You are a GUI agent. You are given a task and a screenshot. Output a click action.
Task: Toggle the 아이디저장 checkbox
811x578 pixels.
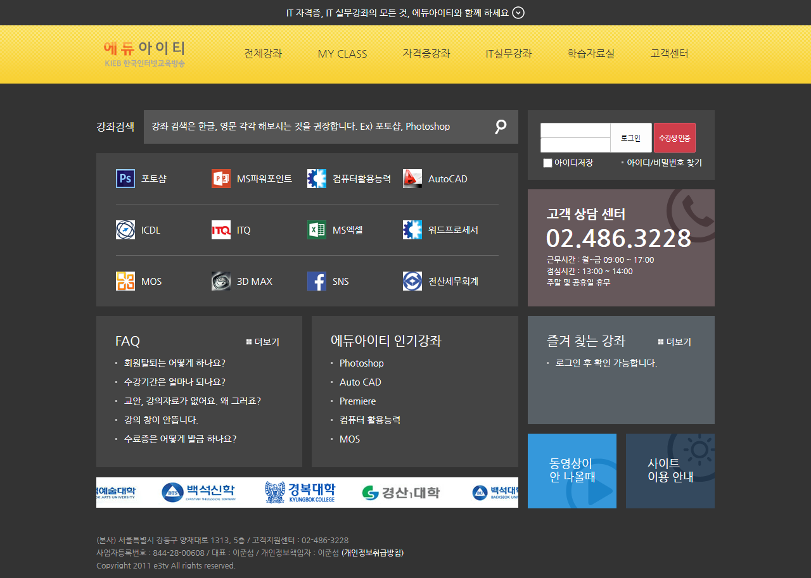pyautogui.click(x=547, y=163)
